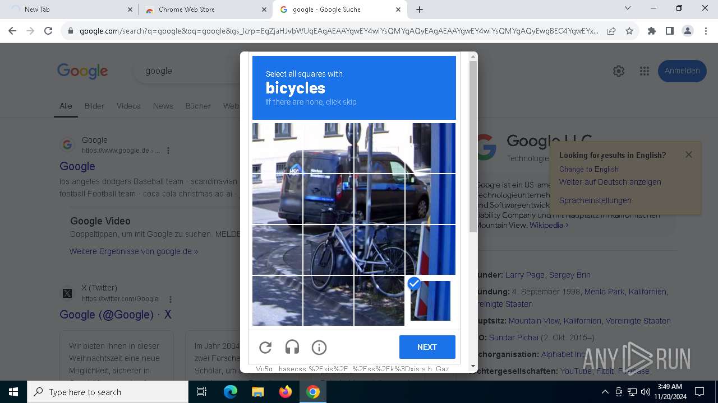Open Chrome three-dot menu
Image resolution: width=718 pixels, height=403 pixels.
coord(706,31)
